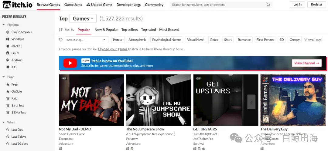Image resolution: width=328 pixels, height=151 pixels.
Task: Click the clock icon beside Last Day
Action: point(8,130)
